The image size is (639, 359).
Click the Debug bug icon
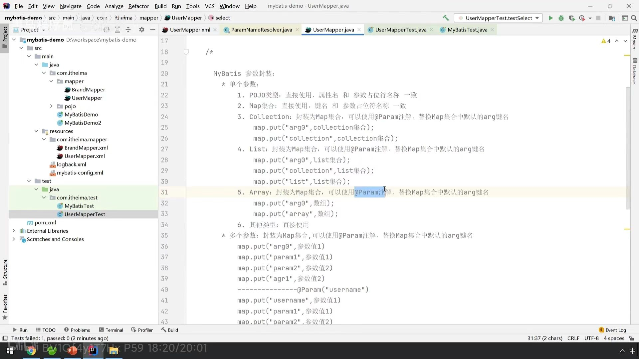coord(561,18)
